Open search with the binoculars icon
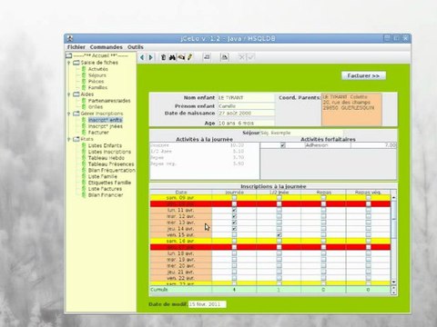437x327 pixels. (x=172, y=57)
